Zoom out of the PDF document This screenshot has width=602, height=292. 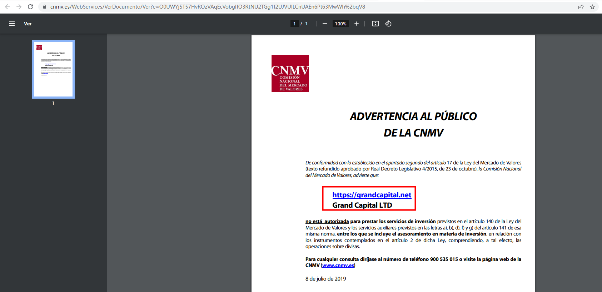[x=324, y=24]
